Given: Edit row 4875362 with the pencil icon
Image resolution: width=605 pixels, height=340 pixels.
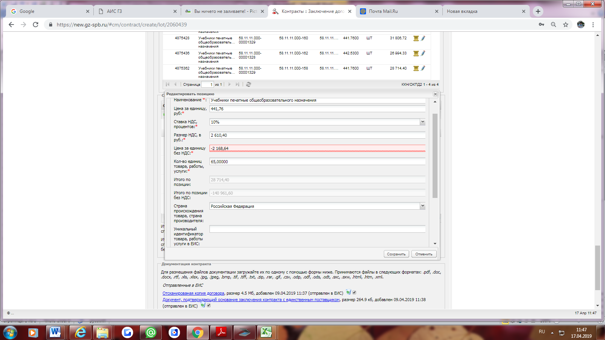Looking at the screenshot, I should pyautogui.click(x=423, y=68).
